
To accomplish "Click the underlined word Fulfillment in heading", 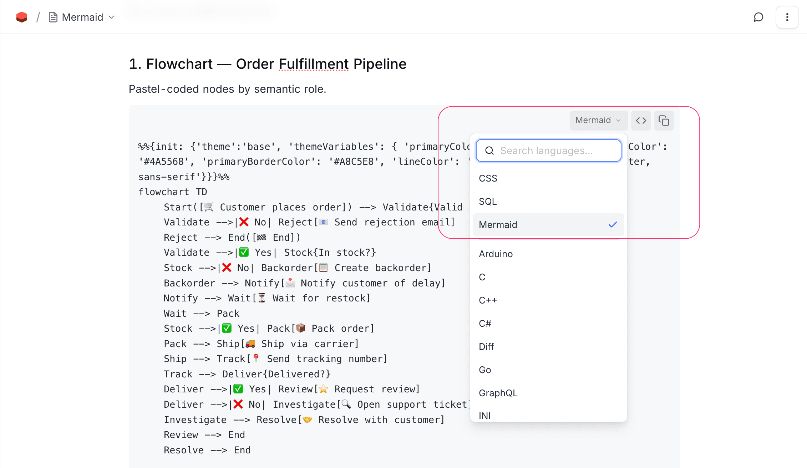I will coord(314,64).
